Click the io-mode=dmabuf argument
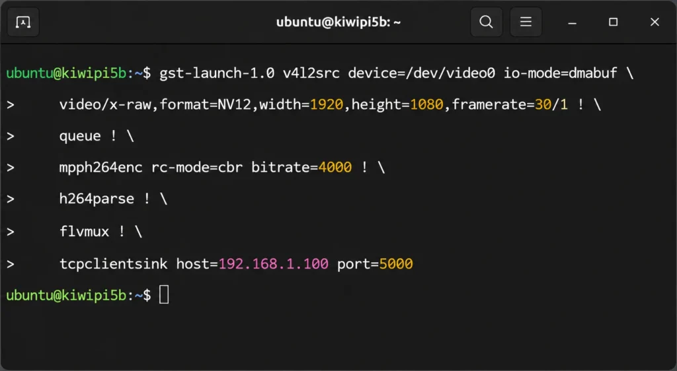The height and width of the screenshot is (371, 677). (x=561, y=73)
